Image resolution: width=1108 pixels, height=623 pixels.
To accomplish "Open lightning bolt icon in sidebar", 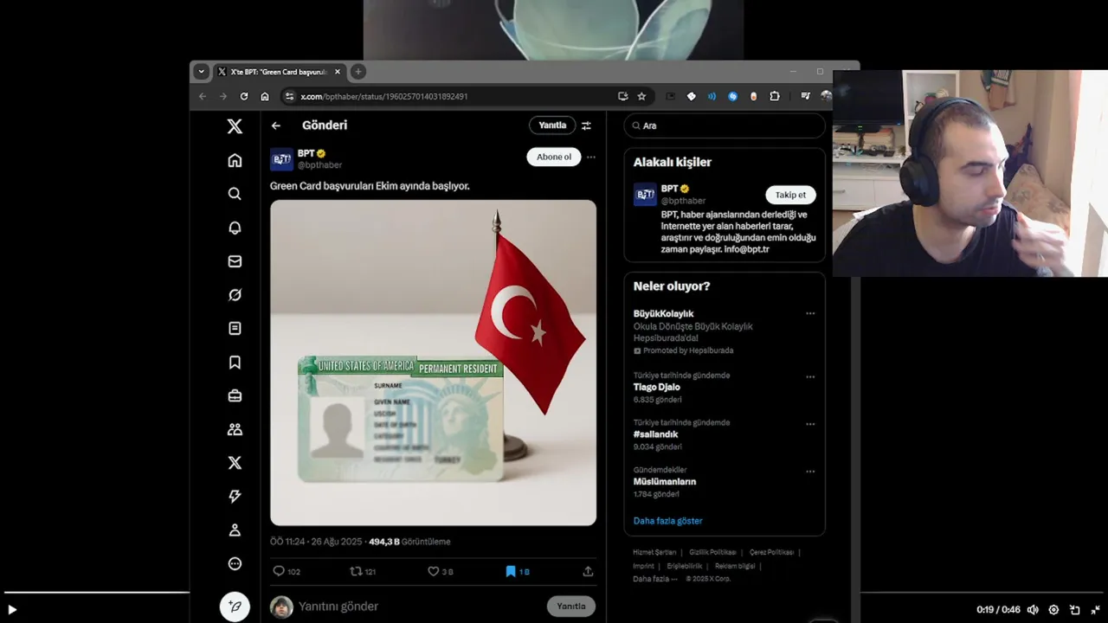I will coord(235,497).
